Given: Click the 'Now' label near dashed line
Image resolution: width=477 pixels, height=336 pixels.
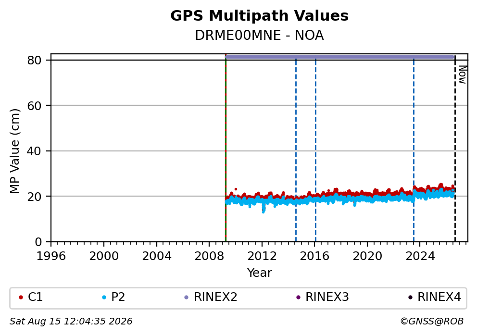Looking at the screenshot, I should [463, 75].
